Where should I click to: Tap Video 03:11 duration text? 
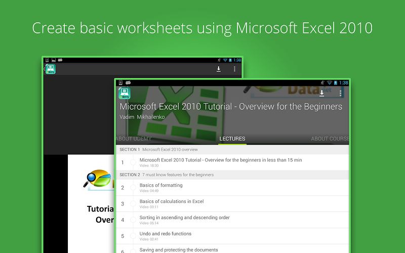pos(149,207)
